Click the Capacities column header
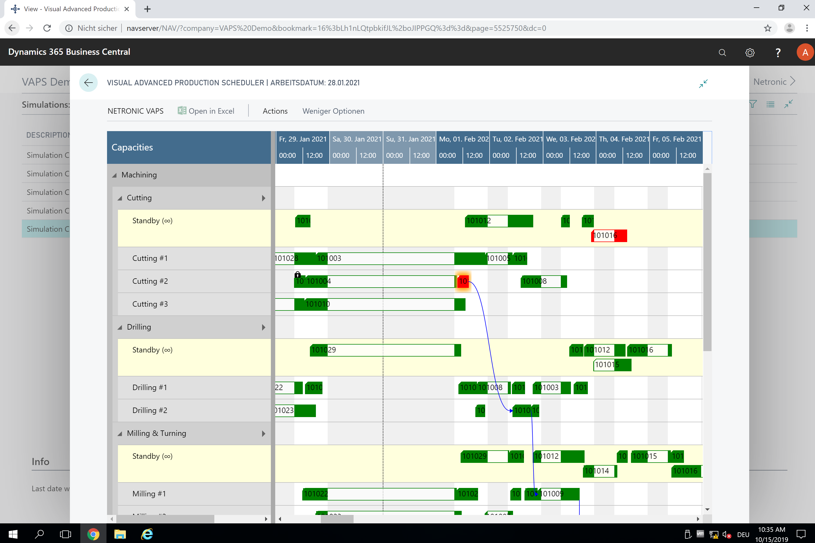Viewport: 815px width, 543px height. [189, 147]
